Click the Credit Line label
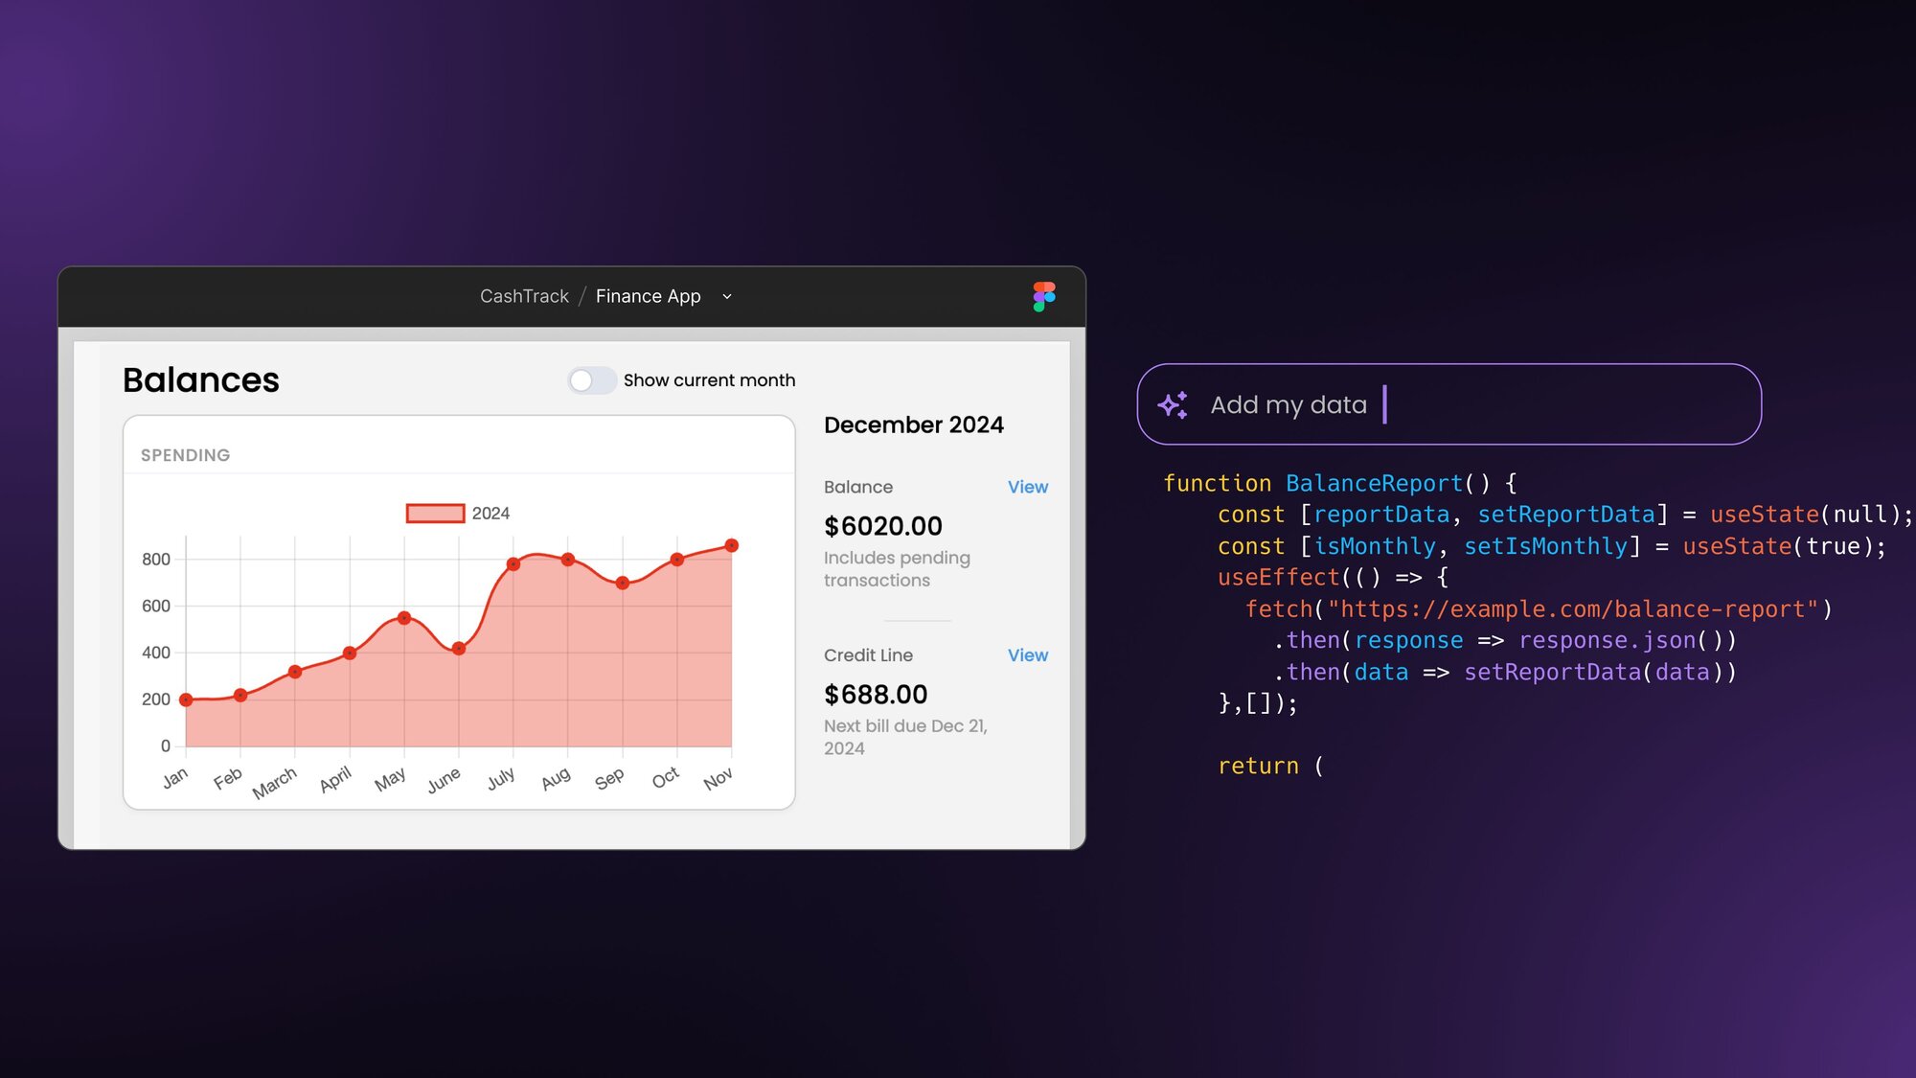1916x1078 pixels. coord(868,655)
